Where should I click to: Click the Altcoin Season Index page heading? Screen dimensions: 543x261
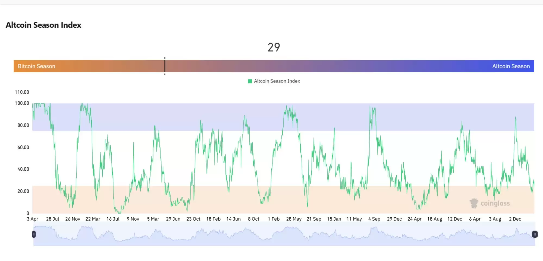click(43, 25)
